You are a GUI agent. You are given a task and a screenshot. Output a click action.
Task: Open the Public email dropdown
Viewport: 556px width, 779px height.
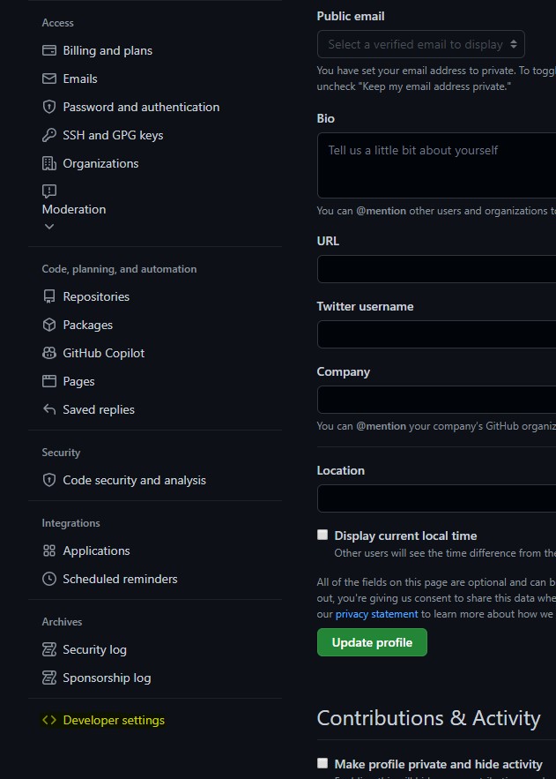420,44
